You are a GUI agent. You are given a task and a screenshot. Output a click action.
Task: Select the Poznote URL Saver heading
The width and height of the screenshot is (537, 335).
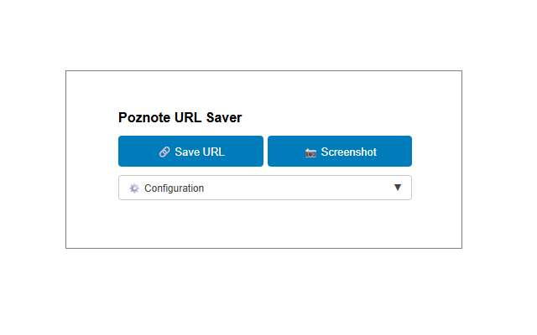pyautogui.click(x=180, y=117)
